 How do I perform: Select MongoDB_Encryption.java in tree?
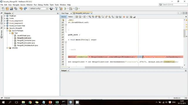pos(26,43)
